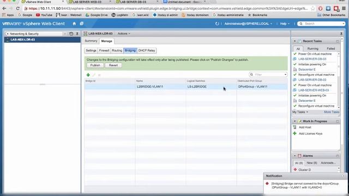Open the YouTube bookmark
The width and height of the screenshot is (349, 196).
[44, 15]
